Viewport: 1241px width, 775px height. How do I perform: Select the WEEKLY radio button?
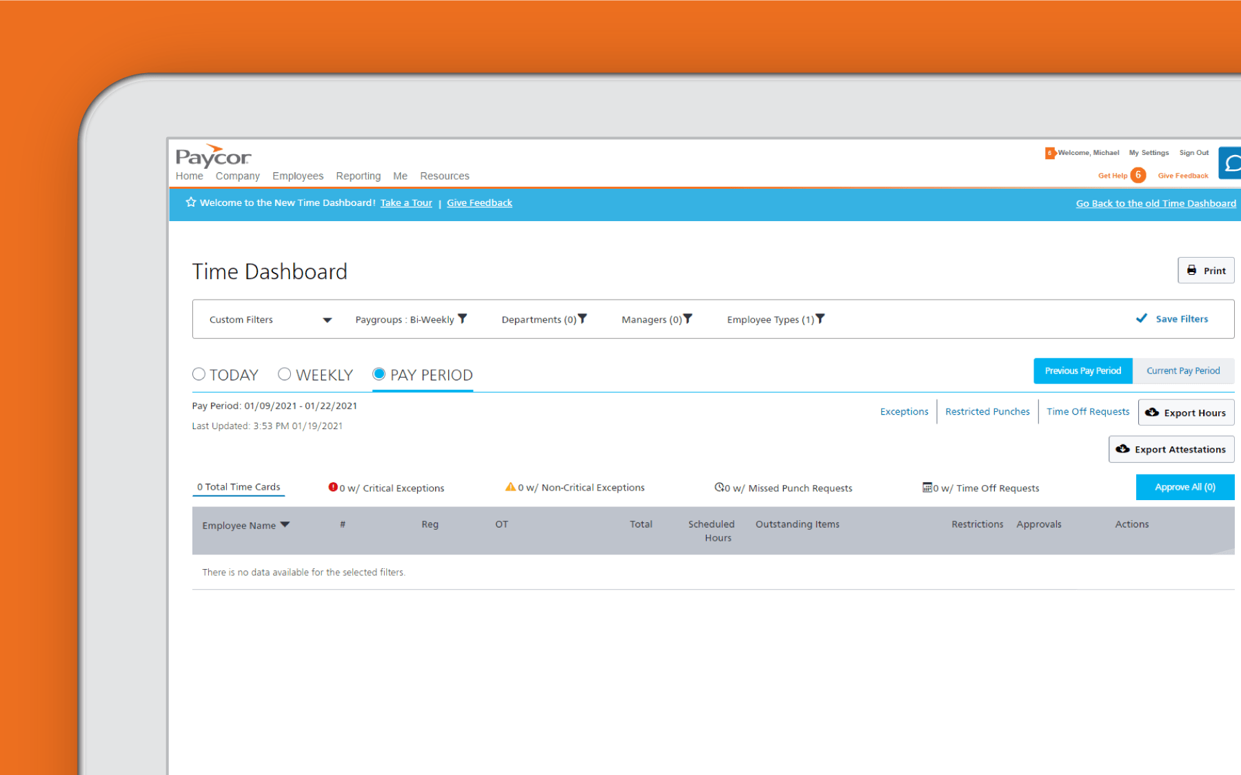[x=284, y=374]
